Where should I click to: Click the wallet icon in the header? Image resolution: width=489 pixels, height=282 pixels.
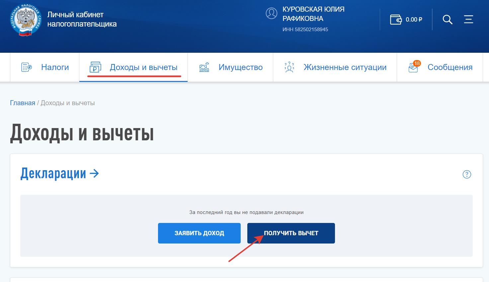tap(395, 20)
